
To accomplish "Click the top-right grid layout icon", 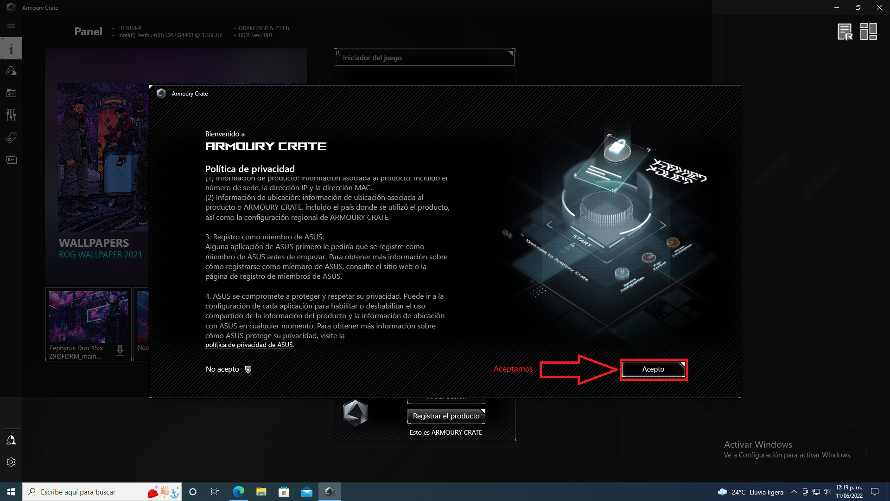I will click(x=868, y=32).
